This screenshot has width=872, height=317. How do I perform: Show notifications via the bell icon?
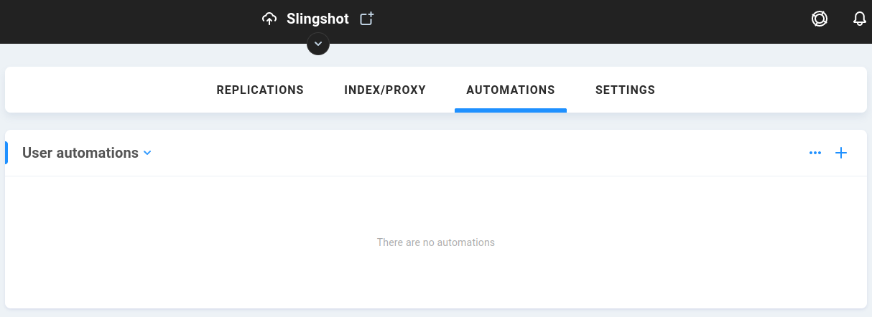click(860, 19)
